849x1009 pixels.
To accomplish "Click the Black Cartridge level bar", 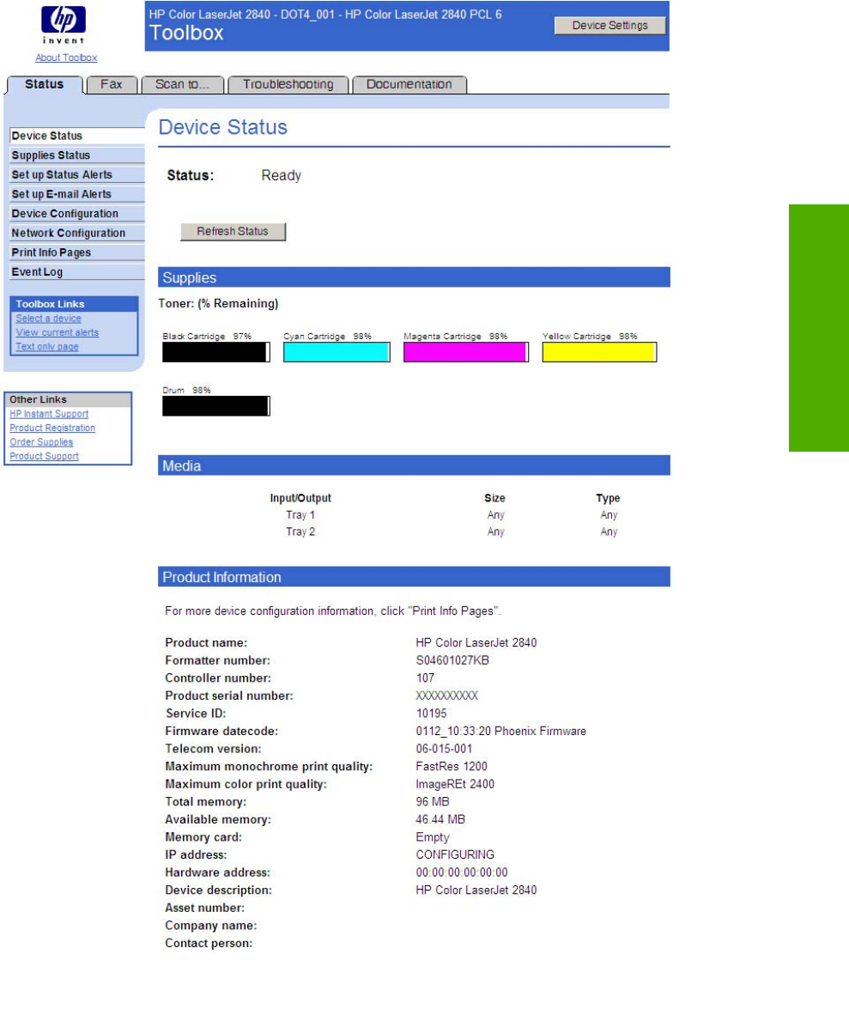I will click(x=216, y=352).
